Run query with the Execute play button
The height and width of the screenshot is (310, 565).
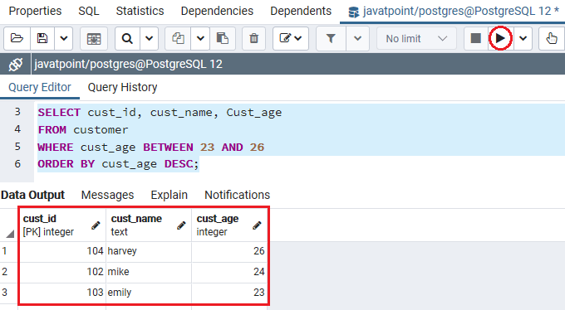click(x=500, y=38)
